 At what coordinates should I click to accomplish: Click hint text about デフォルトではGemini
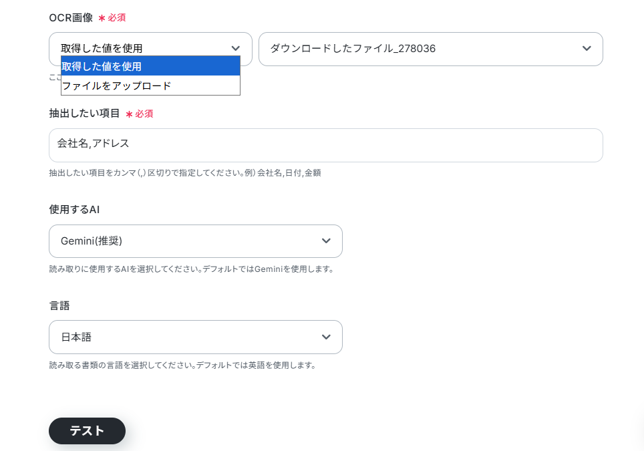coord(192,269)
